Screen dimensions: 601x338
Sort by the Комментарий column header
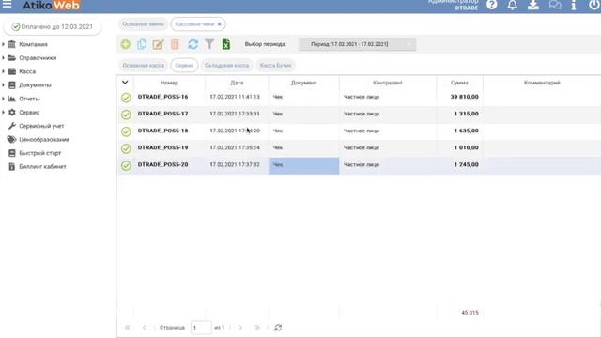542,83
